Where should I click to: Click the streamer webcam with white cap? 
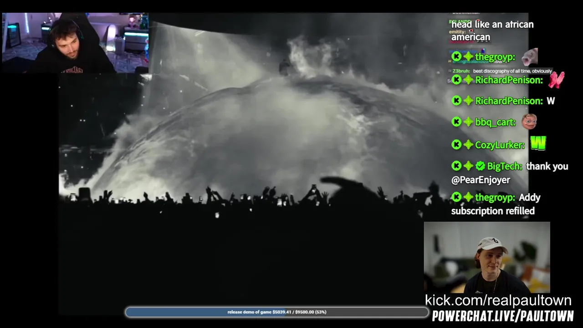487,257
